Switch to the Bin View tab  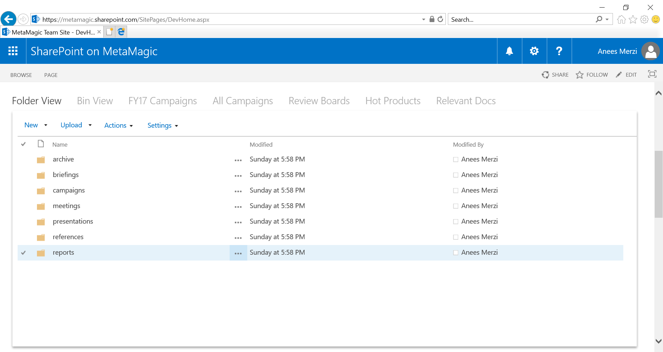click(x=95, y=101)
